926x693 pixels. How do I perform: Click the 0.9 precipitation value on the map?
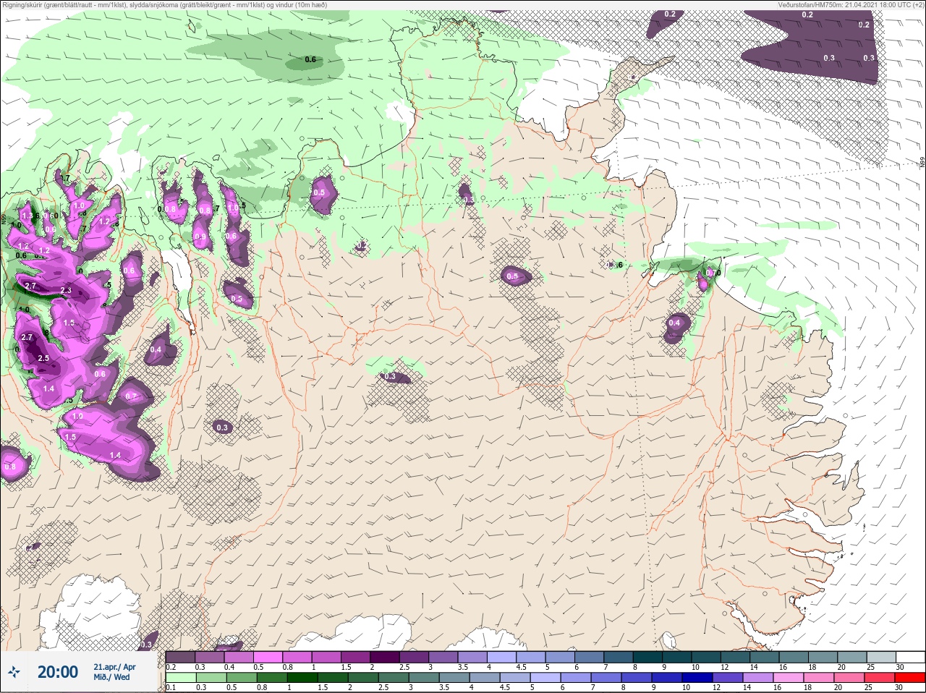[200, 237]
